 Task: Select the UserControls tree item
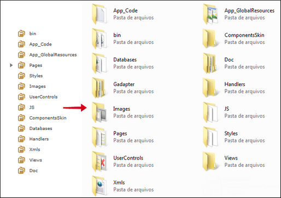click(x=38, y=97)
